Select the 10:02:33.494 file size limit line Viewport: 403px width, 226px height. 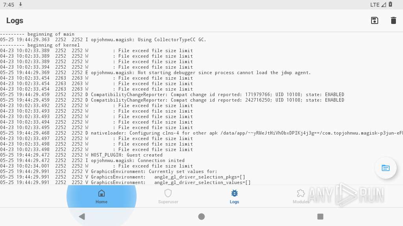pos(96,122)
